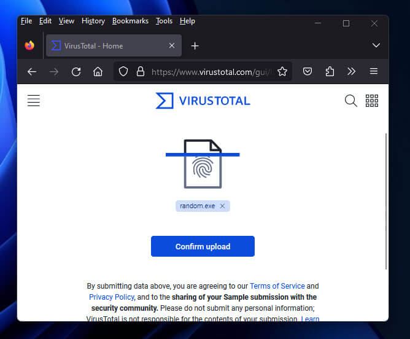
Task: Open the Terms of Service link
Action: click(277, 286)
